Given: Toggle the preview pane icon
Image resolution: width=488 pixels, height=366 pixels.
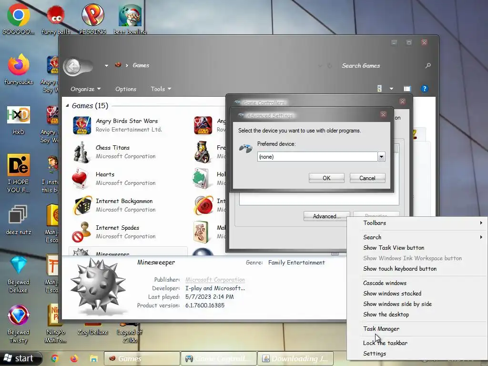Looking at the screenshot, I should pos(407,89).
